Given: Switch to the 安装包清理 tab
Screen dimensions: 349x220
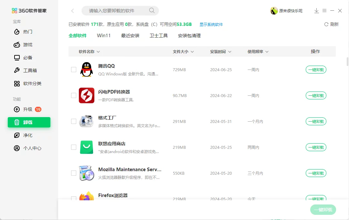Looking at the screenshot, I should pyautogui.click(x=189, y=36).
